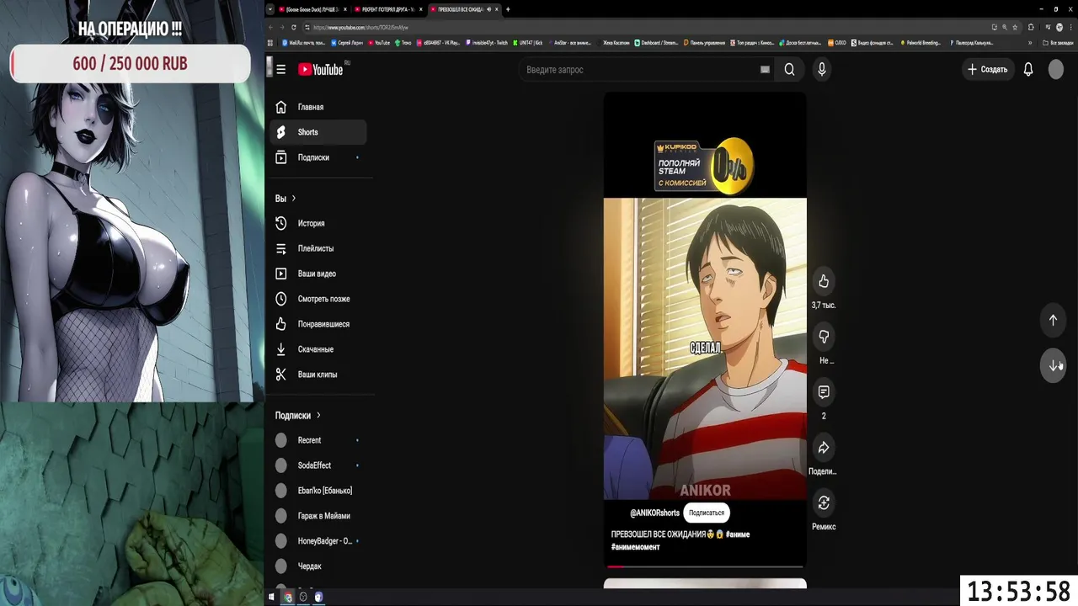Go to next Short with down arrow
Image resolution: width=1078 pixels, height=606 pixels.
1053,365
